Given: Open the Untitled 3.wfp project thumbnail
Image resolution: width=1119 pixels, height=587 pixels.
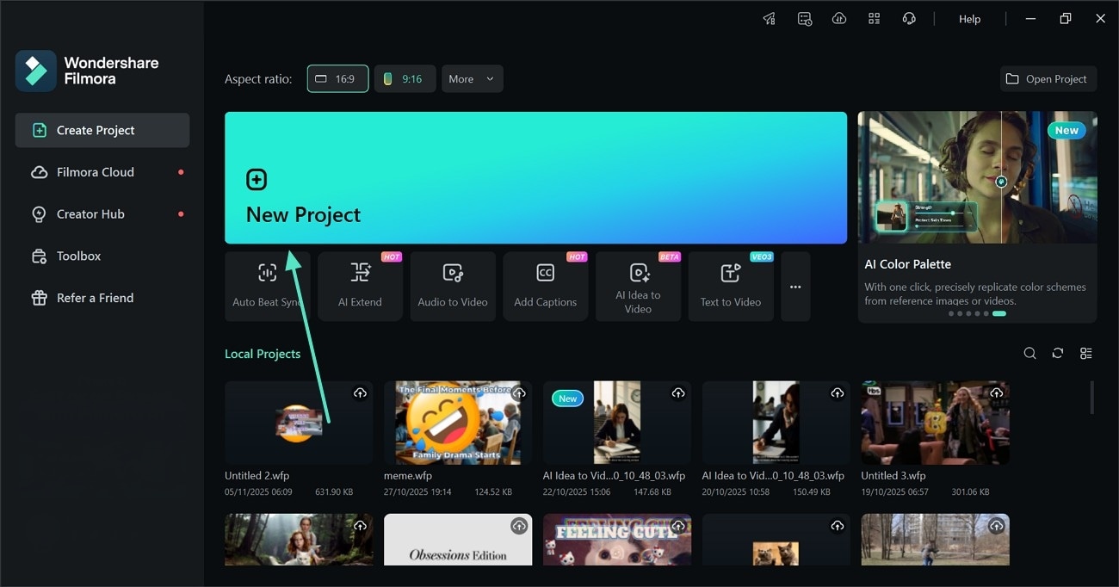Looking at the screenshot, I should pos(935,423).
